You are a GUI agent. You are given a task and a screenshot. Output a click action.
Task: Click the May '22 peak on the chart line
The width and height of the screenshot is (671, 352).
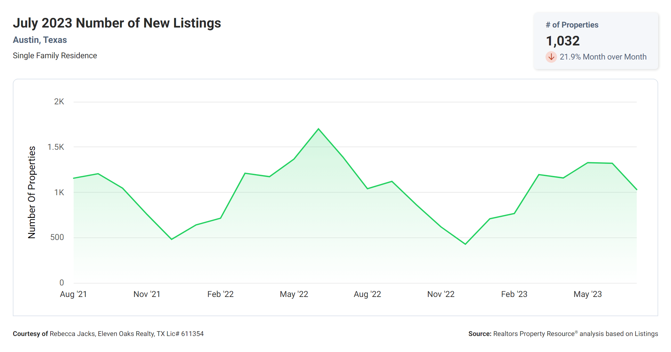[x=318, y=129]
